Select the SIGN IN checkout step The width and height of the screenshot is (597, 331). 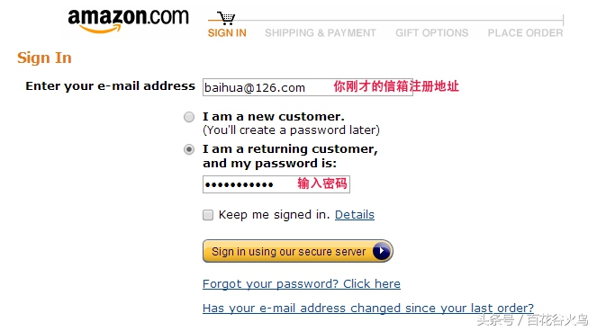[x=227, y=33]
